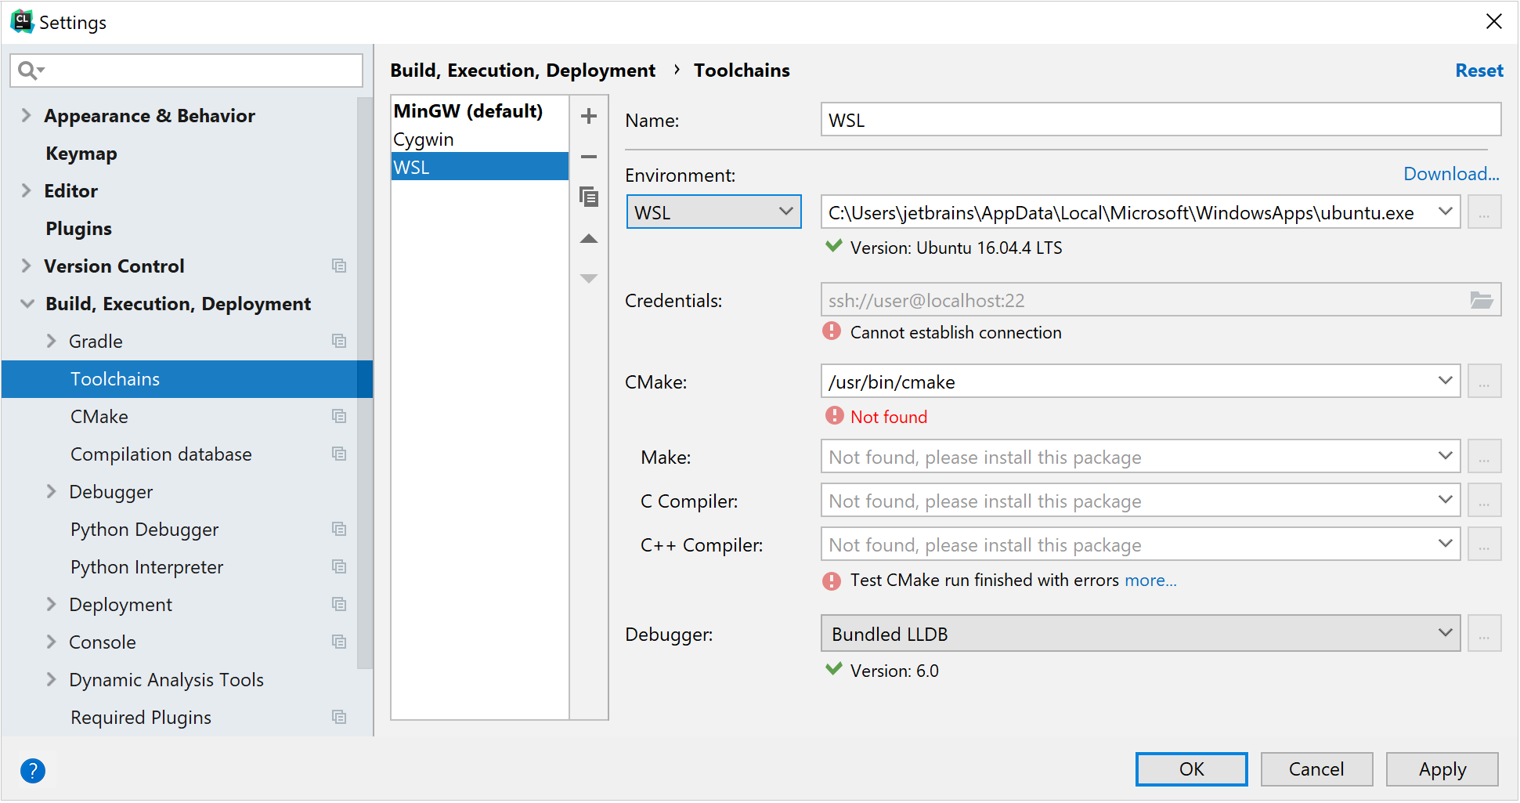1520x803 pixels.
Task: Click the project-level icon next to CMake
Action: point(339,417)
